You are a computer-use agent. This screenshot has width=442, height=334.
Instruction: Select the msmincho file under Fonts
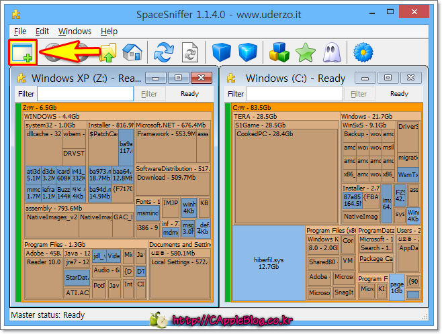(147, 213)
